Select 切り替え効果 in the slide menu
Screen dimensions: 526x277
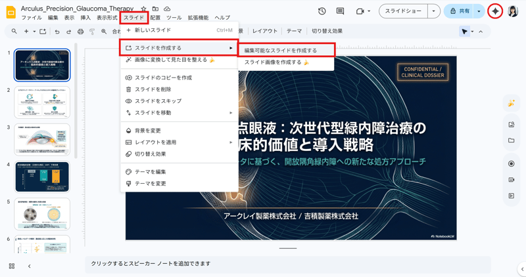[x=179, y=154]
